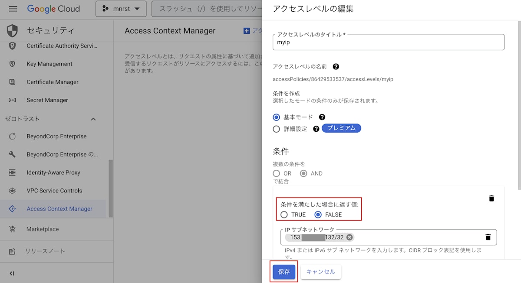Click the Key Management shield icon
This screenshot has width=521, height=283.
(12, 64)
